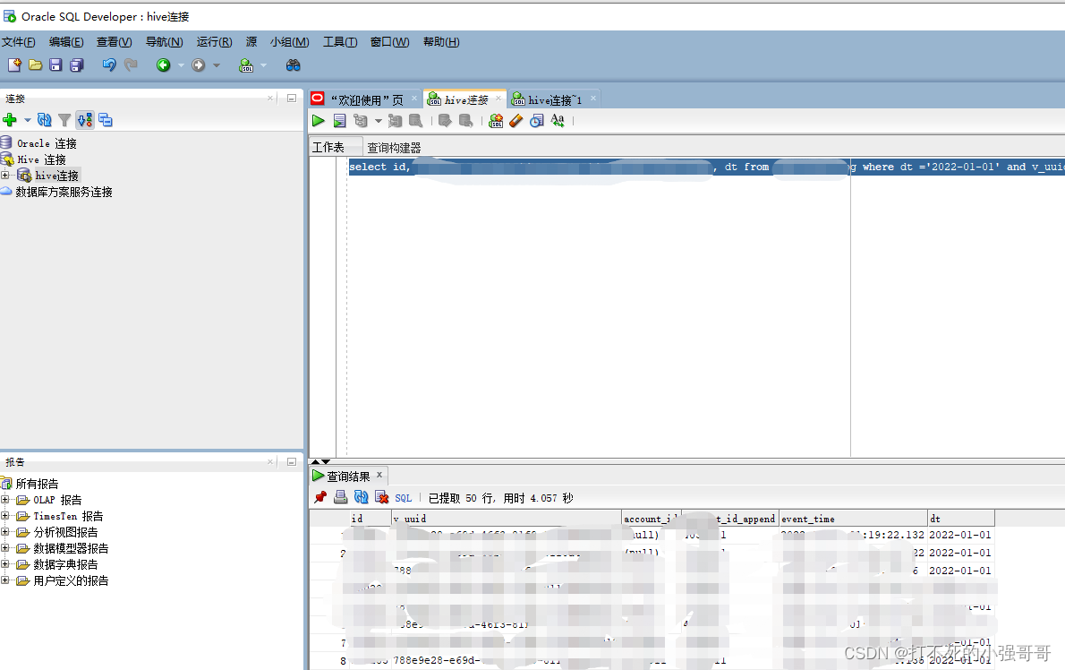
Task: Open the SQL worksheet connection dropdown
Action: coord(263,65)
